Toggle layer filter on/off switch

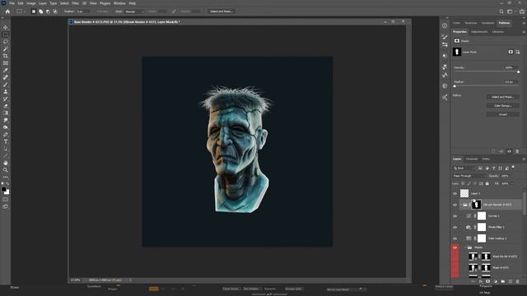[x=513, y=167]
